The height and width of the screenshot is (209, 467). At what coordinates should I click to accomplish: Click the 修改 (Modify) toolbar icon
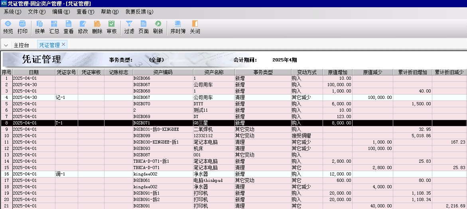[x=83, y=27]
